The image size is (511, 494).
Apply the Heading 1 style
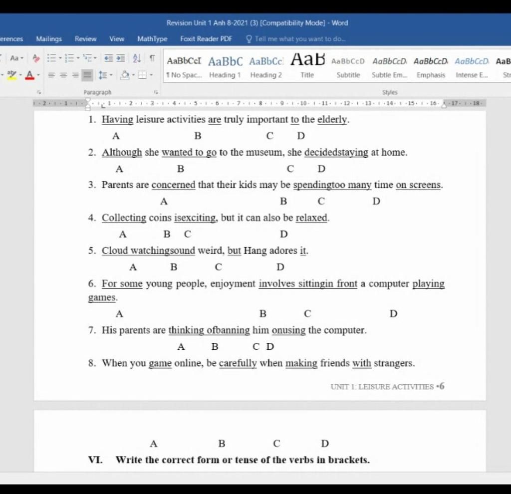225,67
